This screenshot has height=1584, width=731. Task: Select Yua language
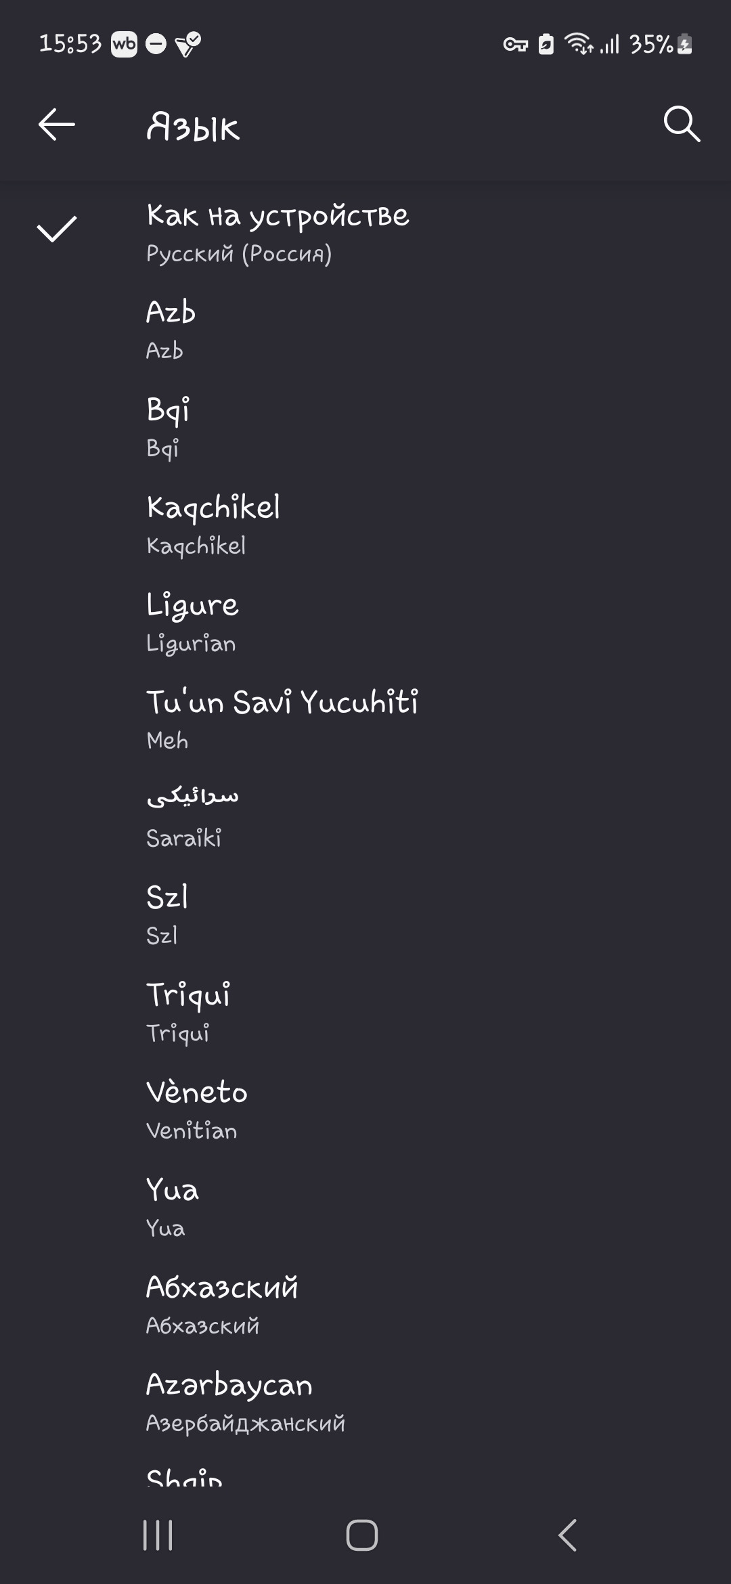(173, 1207)
